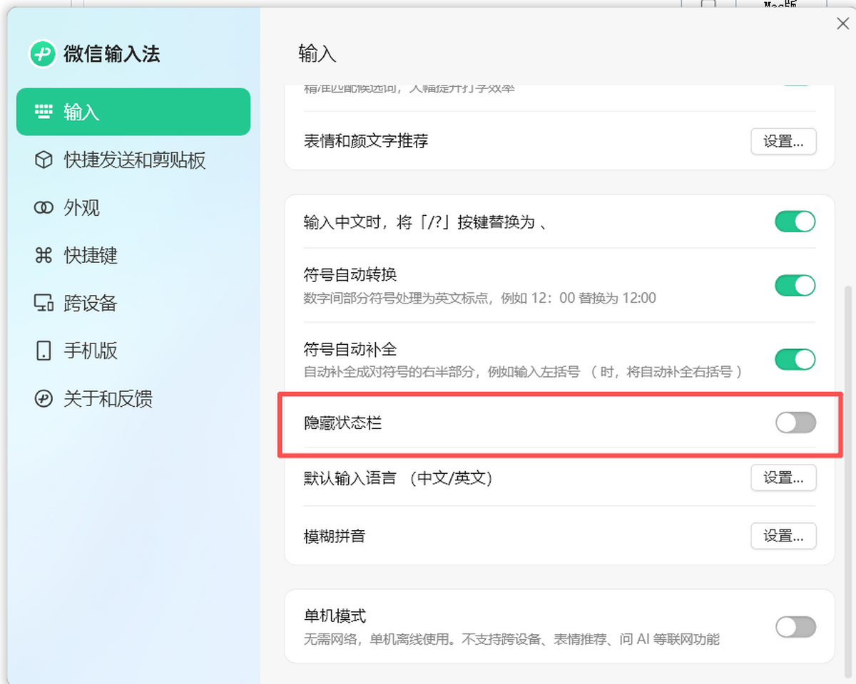The height and width of the screenshot is (684, 856).
Task: Open the 快捷键 section label
Action: [91, 255]
